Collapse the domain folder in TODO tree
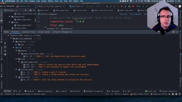 pyautogui.click(x=16, y=50)
